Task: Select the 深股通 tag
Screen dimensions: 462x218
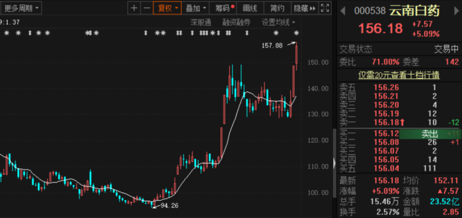Action: point(201,22)
